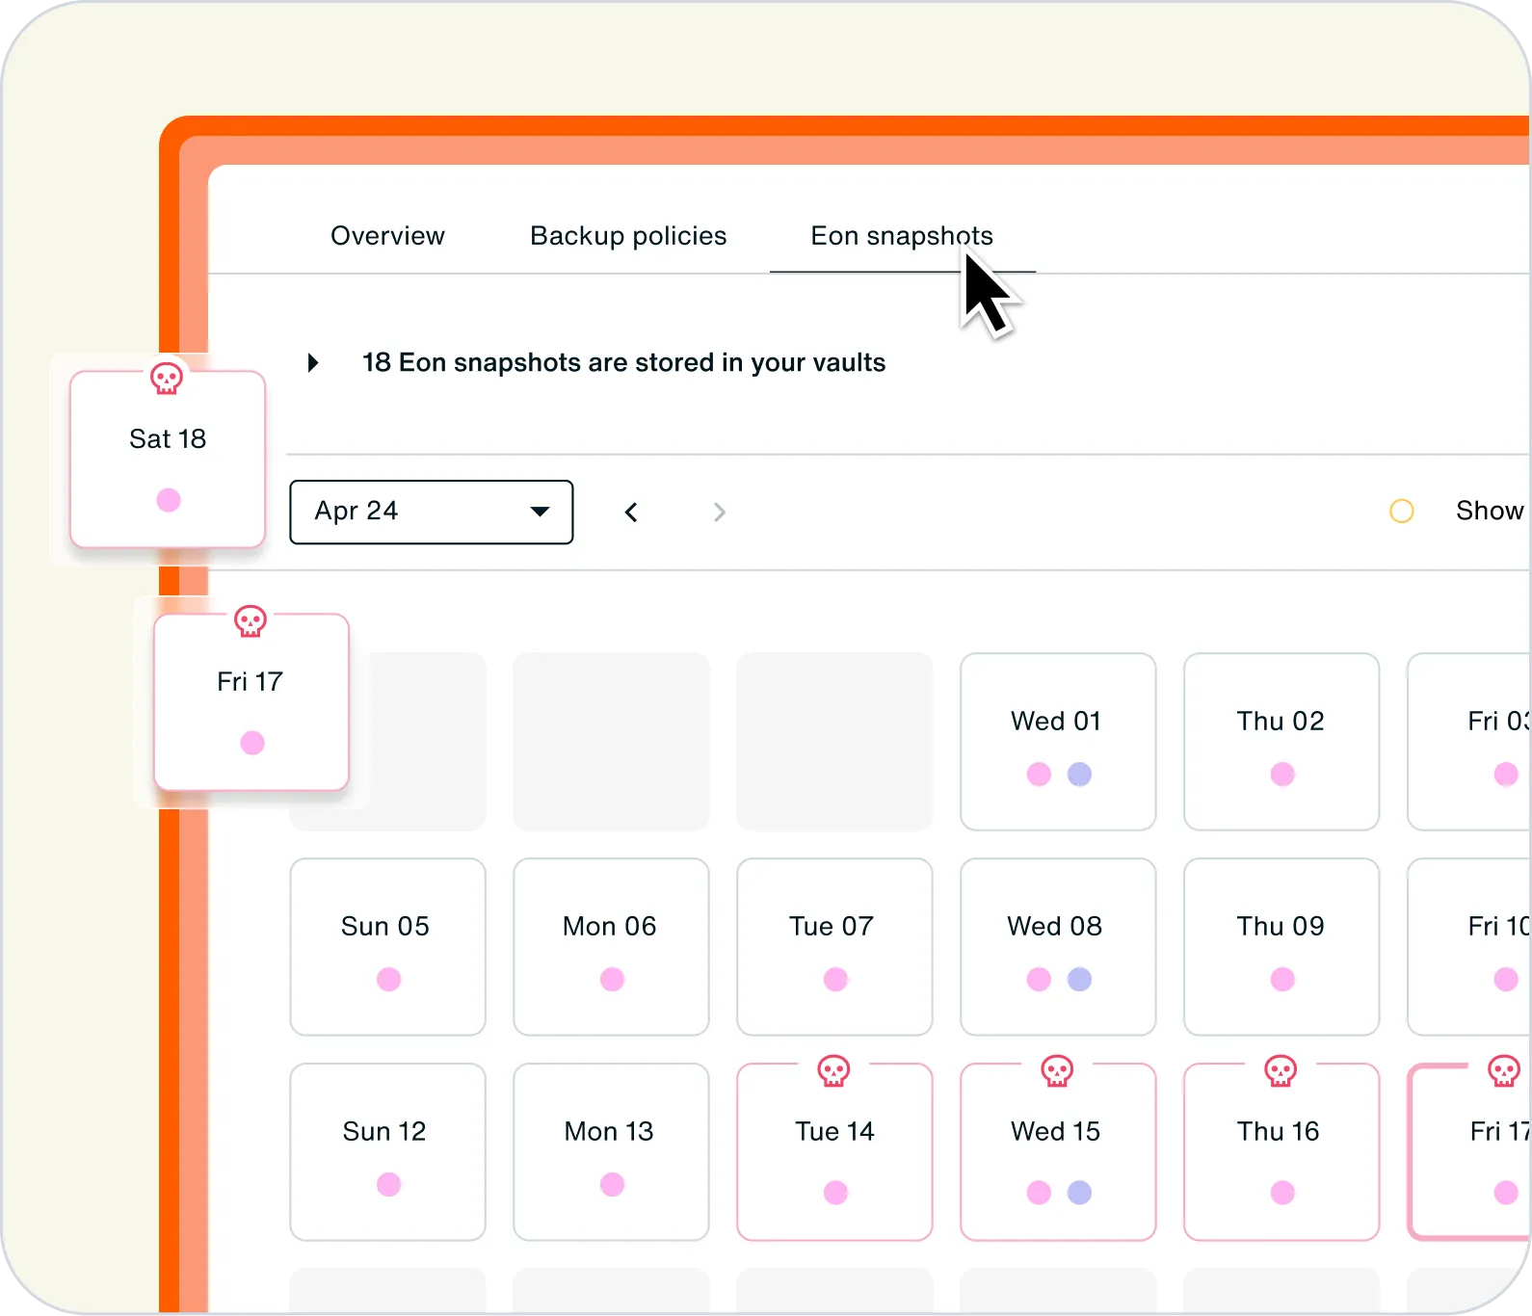
Task: Click the Thu 16 day label
Action: pos(1278,1131)
